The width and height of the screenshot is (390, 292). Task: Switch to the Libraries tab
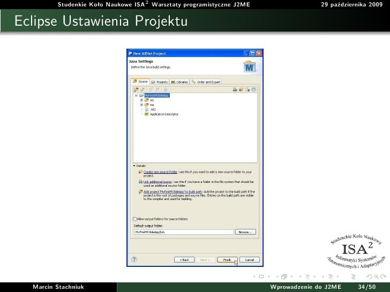pyautogui.click(x=179, y=82)
